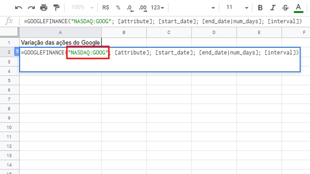This screenshot has height=174, width=310.
Task: Print the spreadsheet with printer icon
Action: 44,8
